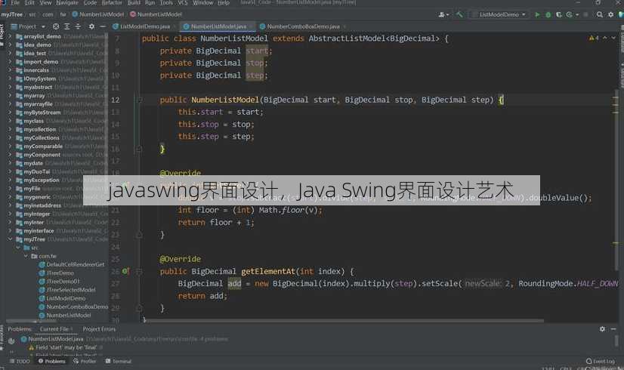
Task: Switch to NumberComboBoxDemo.java editor tab
Action: point(303,26)
